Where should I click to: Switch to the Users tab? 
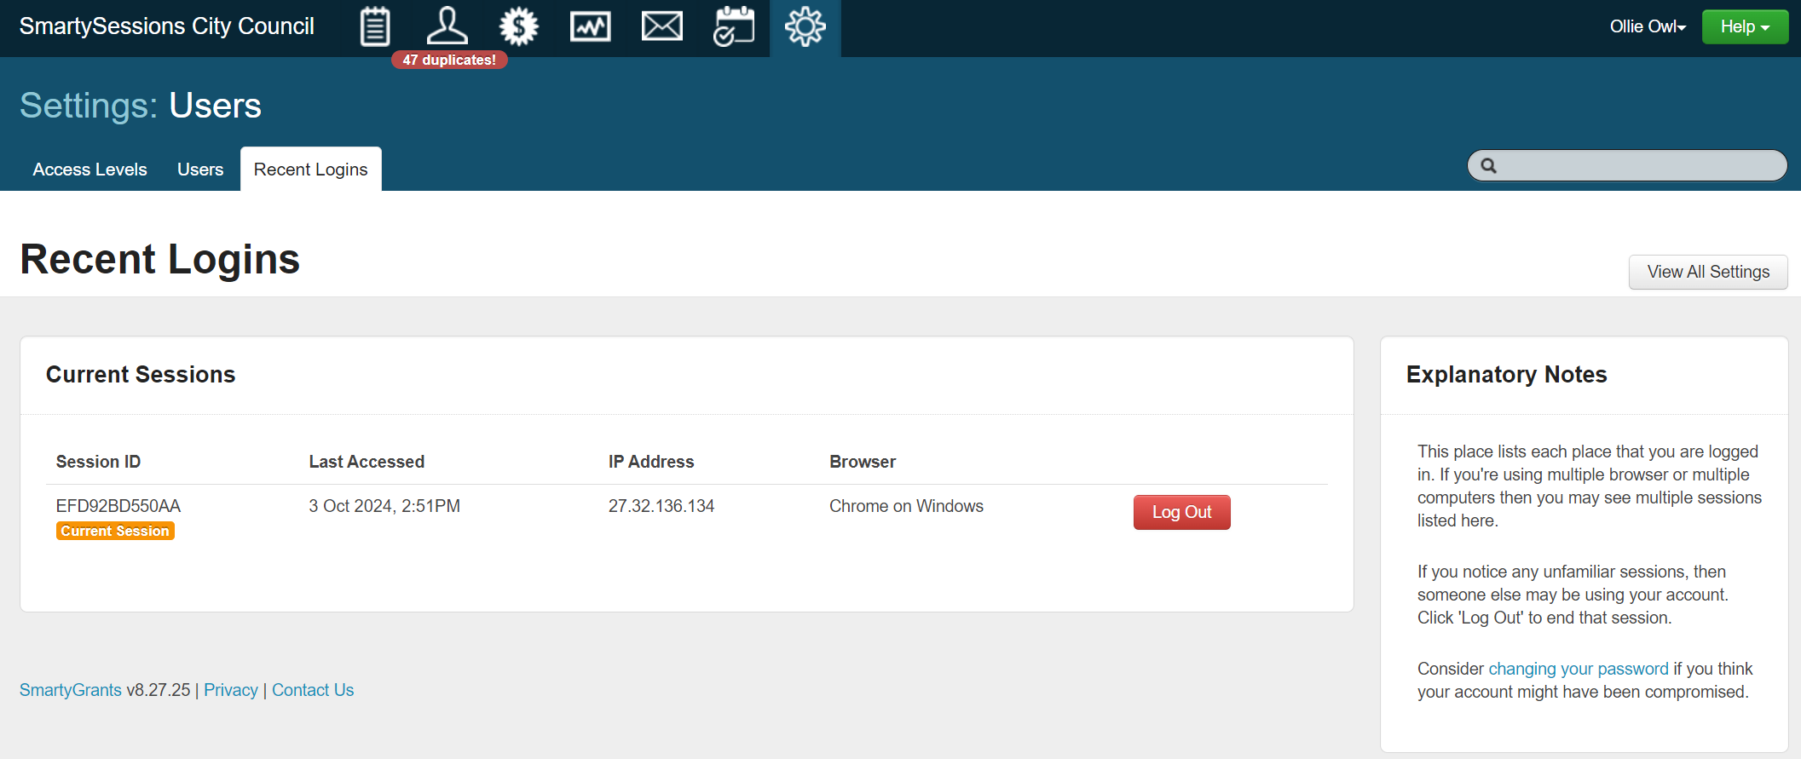pyautogui.click(x=200, y=170)
